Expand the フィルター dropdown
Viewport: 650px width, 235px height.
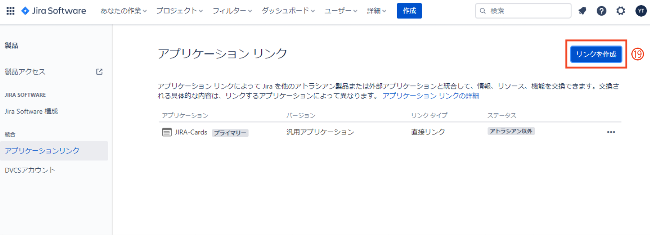232,11
